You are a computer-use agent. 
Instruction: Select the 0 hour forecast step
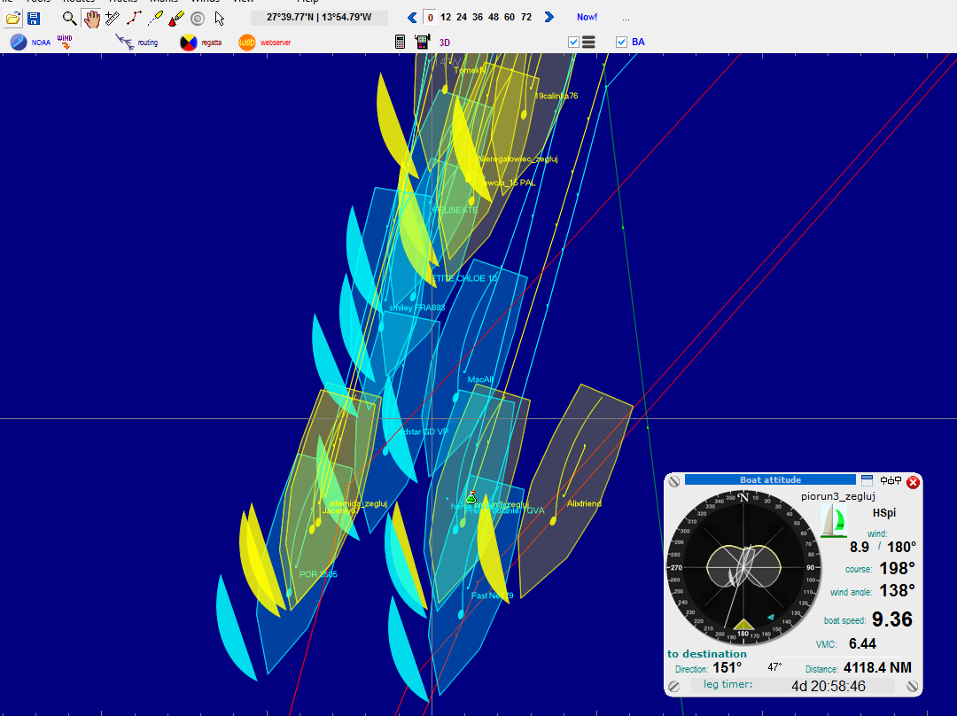[x=431, y=18]
